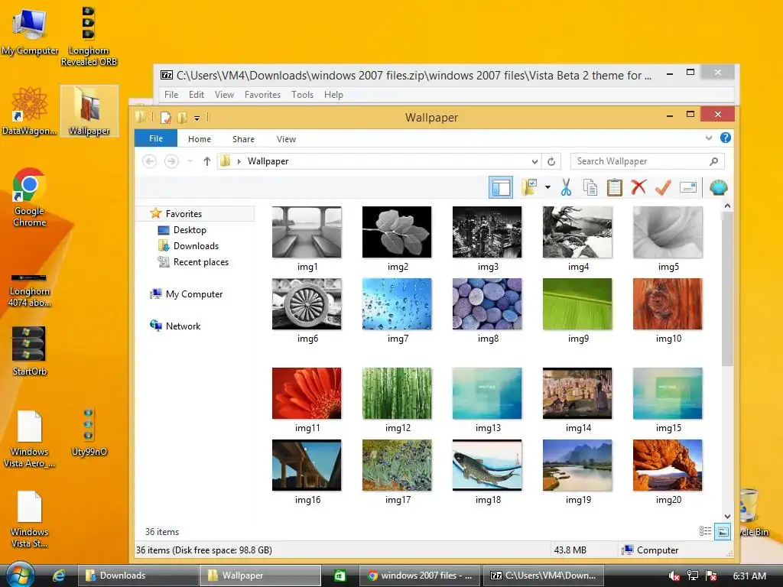The image size is (783, 587).
Task: Click the scroll up arrow of file list
Action: (728, 206)
